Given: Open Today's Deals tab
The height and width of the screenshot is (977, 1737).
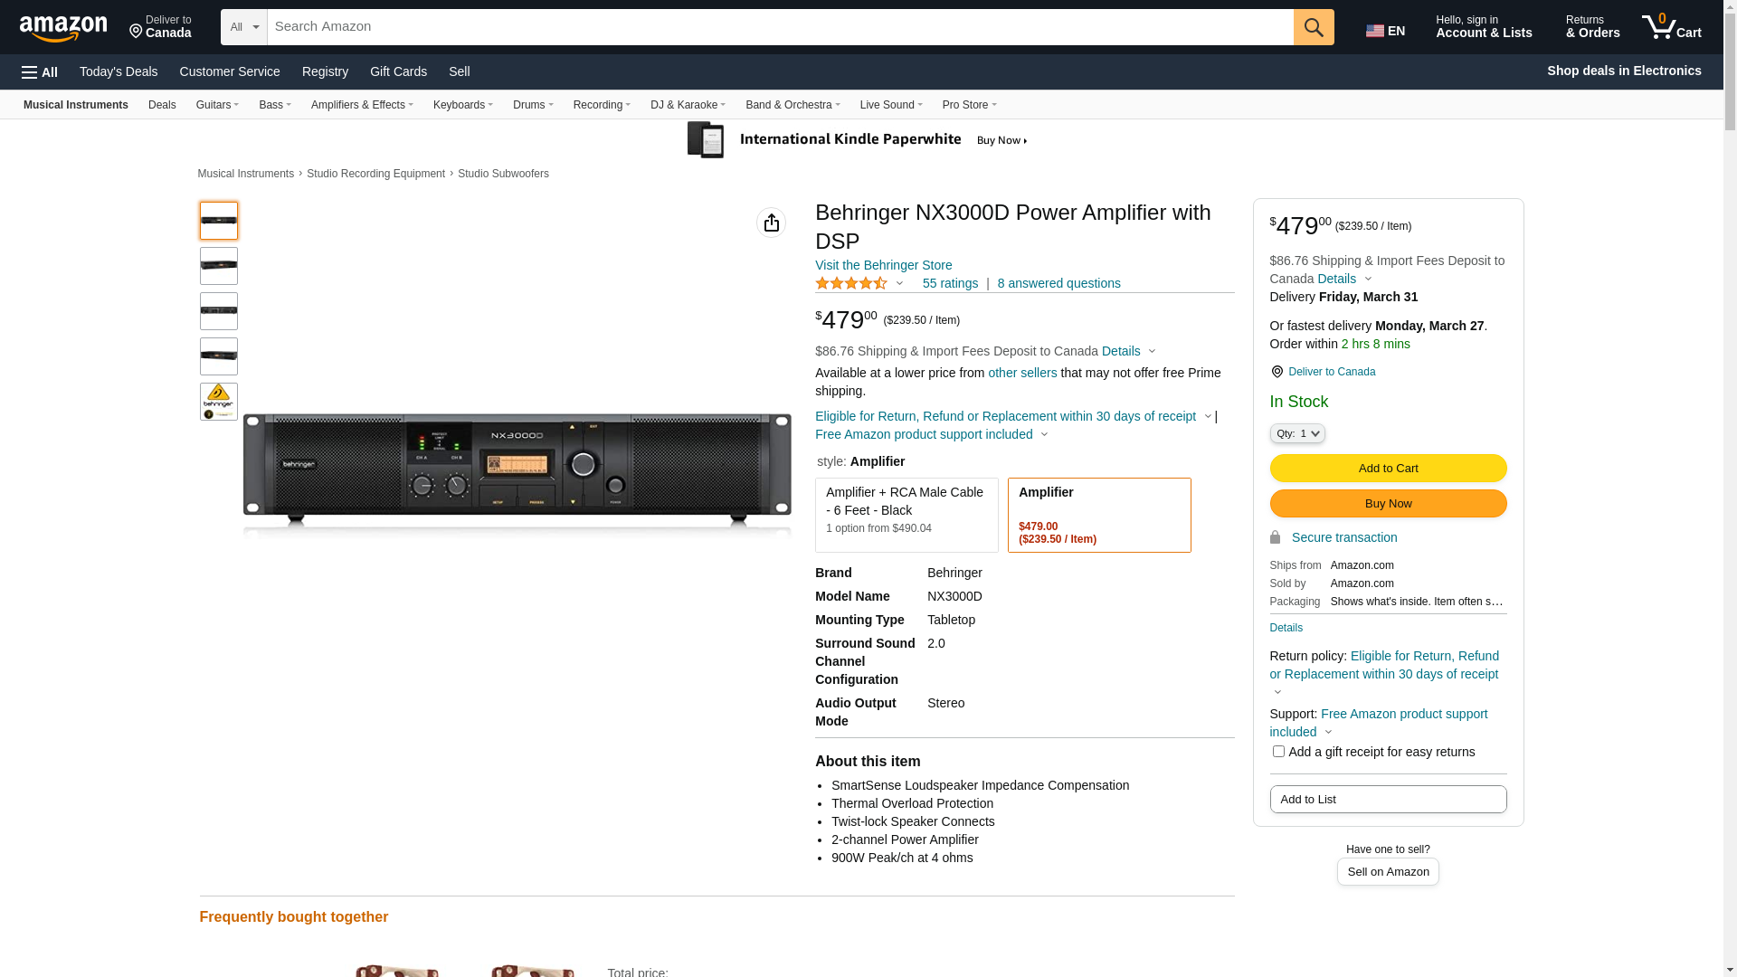Looking at the screenshot, I should 119,71.
